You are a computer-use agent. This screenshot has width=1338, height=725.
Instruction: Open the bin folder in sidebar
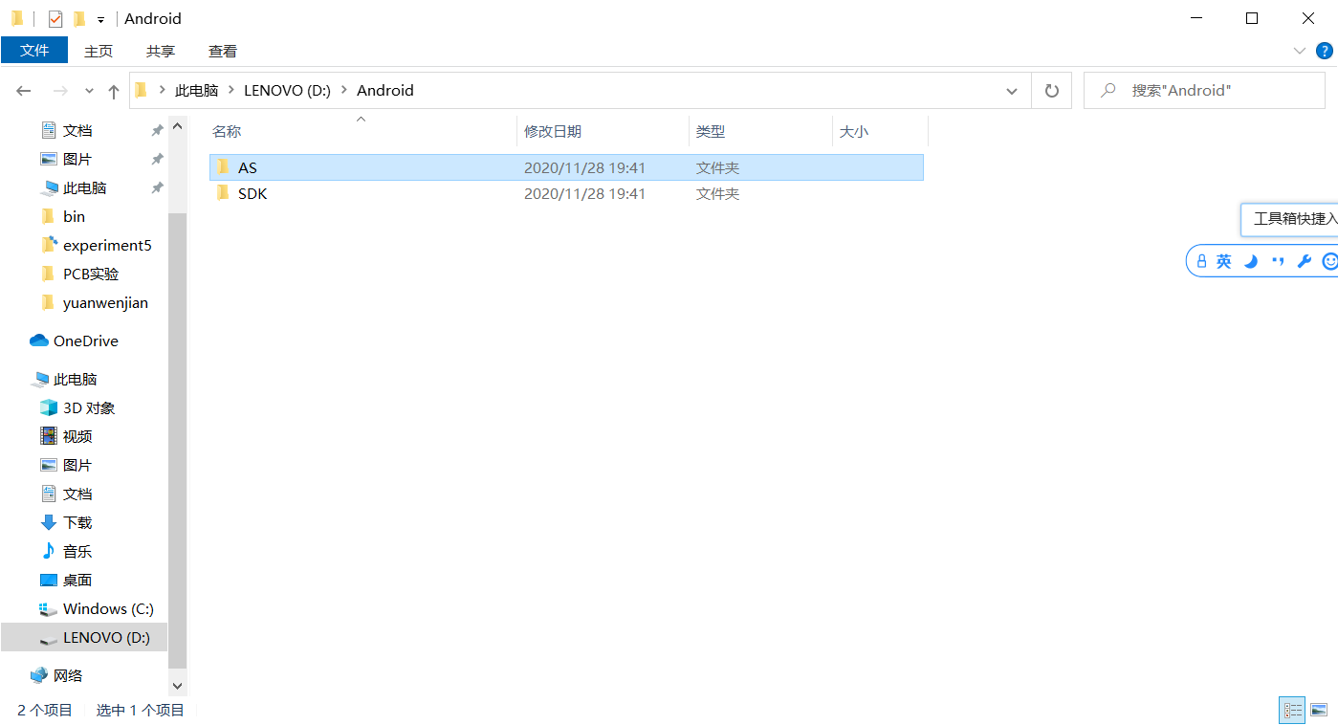(74, 216)
